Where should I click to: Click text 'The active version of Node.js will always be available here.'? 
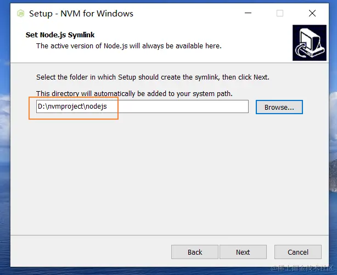click(129, 46)
